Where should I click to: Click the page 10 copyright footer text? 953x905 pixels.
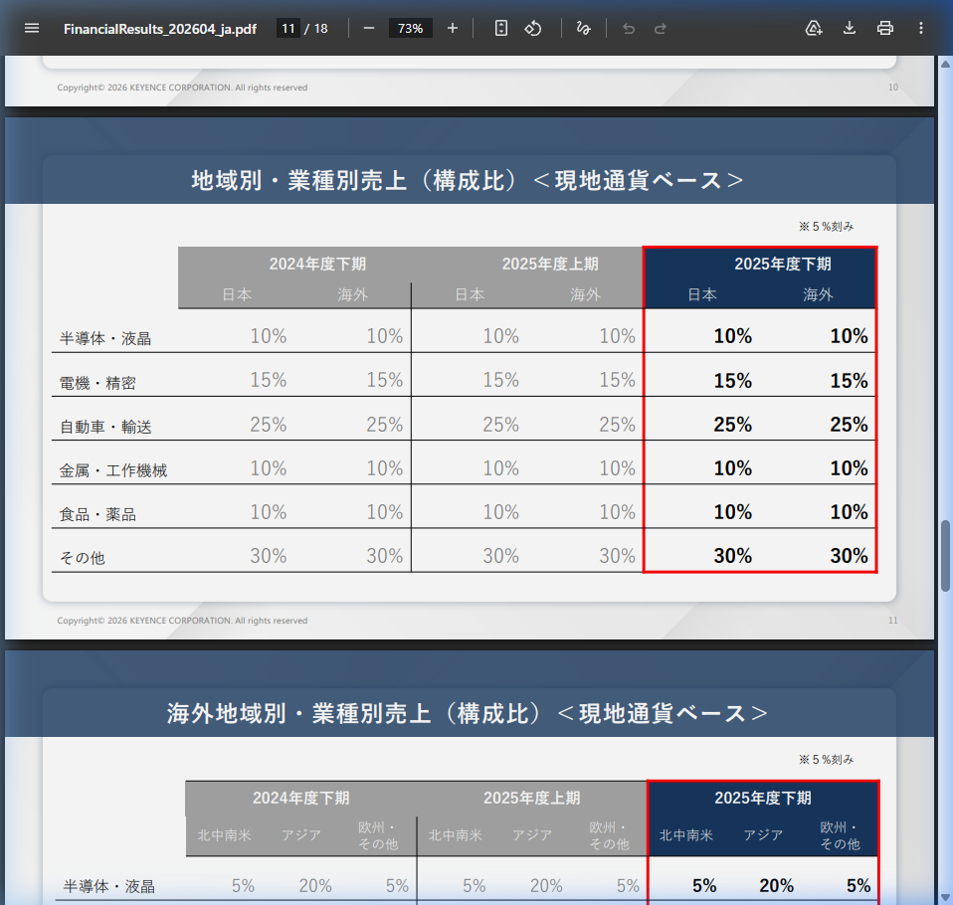(182, 88)
